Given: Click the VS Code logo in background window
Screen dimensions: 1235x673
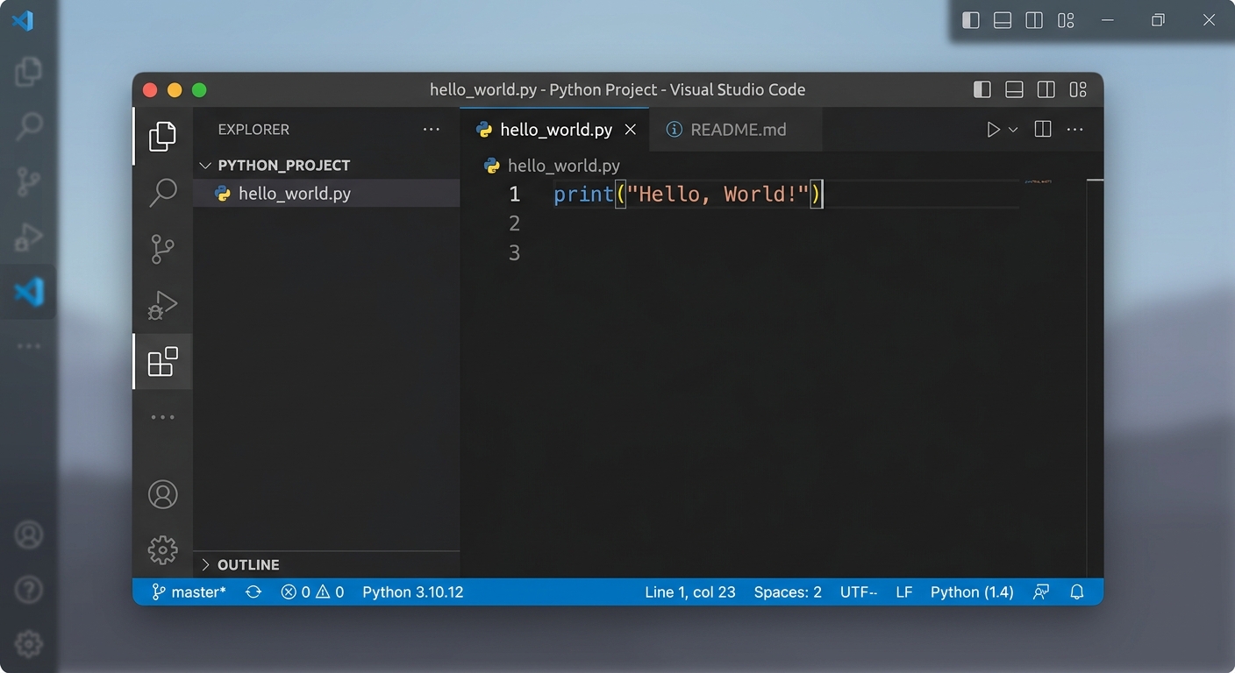Looking at the screenshot, I should 23,19.
